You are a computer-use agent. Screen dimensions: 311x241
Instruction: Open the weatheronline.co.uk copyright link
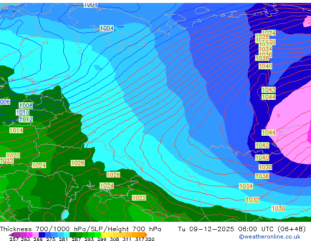(270, 237)
